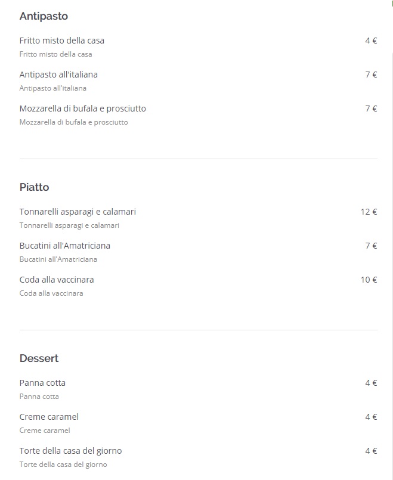
Task: Click the Dessert section heading
Action: (x=39, y=358)
